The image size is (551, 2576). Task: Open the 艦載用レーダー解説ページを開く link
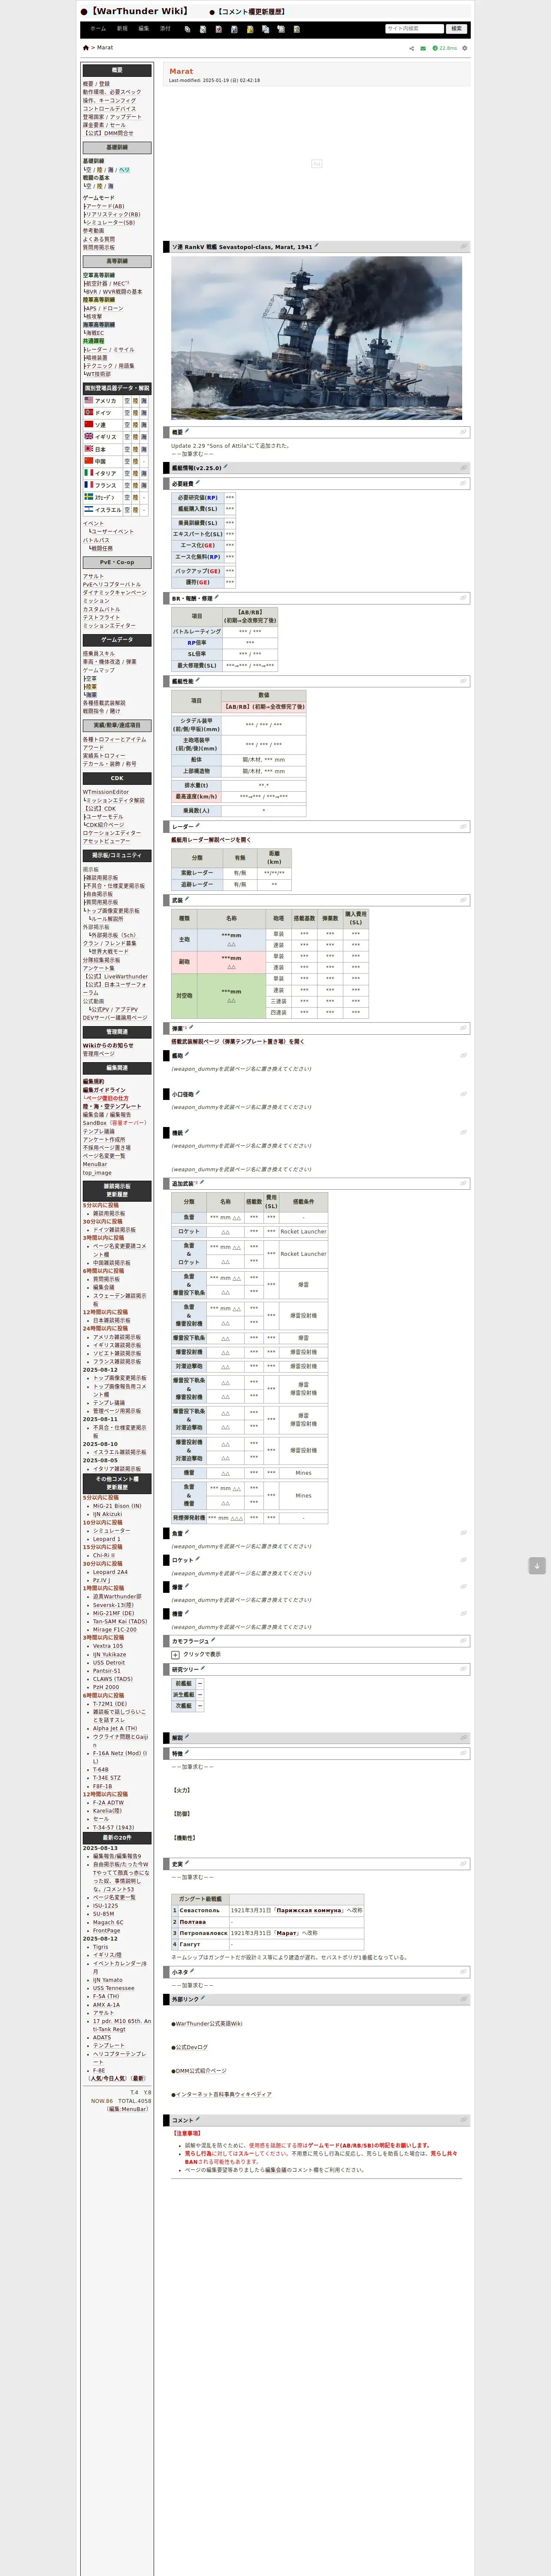pos(211,840)
